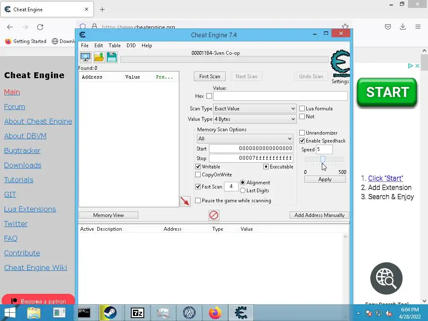428x321 pixels.
Task: Check Pause the game while scanning
Action: (198, 201)
